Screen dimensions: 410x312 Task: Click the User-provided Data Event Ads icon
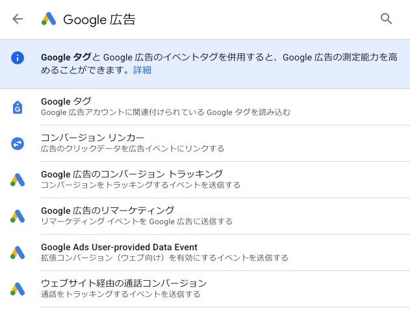pos(18,253)
